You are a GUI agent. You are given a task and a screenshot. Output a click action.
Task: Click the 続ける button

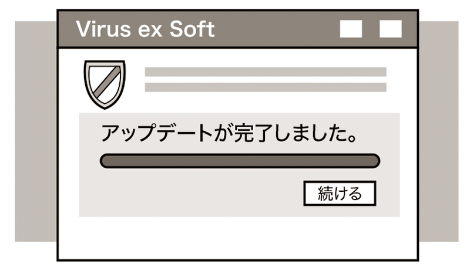(x=340, y=193)
